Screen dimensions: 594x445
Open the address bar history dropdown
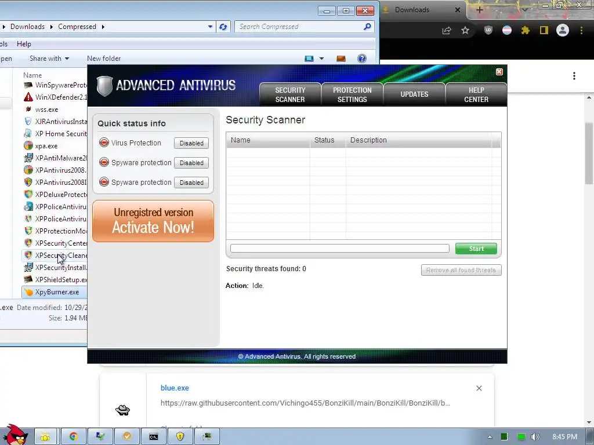click(210, 27)
